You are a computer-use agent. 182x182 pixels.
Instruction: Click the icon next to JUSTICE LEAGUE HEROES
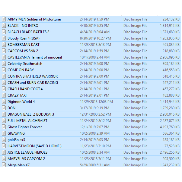tap(4, 152)
